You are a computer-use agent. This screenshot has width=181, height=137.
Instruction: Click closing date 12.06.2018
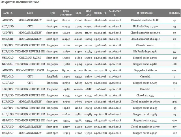(x=115, y=95)
